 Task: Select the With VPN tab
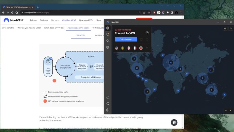(81, 35)
